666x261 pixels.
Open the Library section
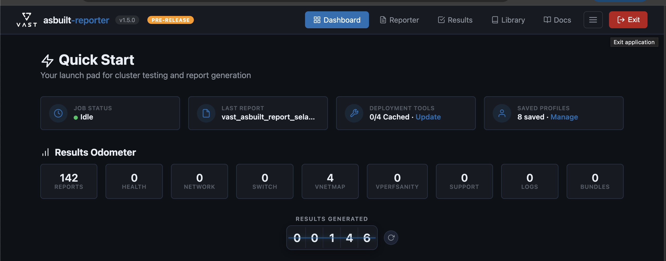pyautogui.click(x=508, y=20)
